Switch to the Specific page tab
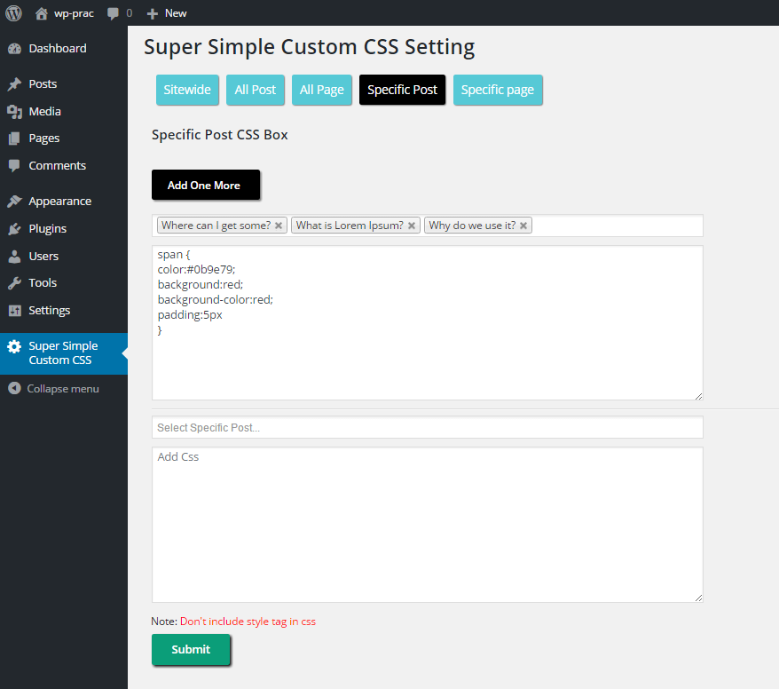Image resolution: width=779 pixels, height=689 pixels. [x=498, y=90]
